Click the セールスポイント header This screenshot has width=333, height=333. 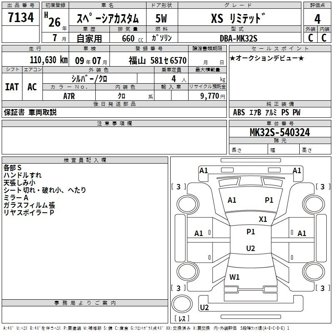pos(280,48)
